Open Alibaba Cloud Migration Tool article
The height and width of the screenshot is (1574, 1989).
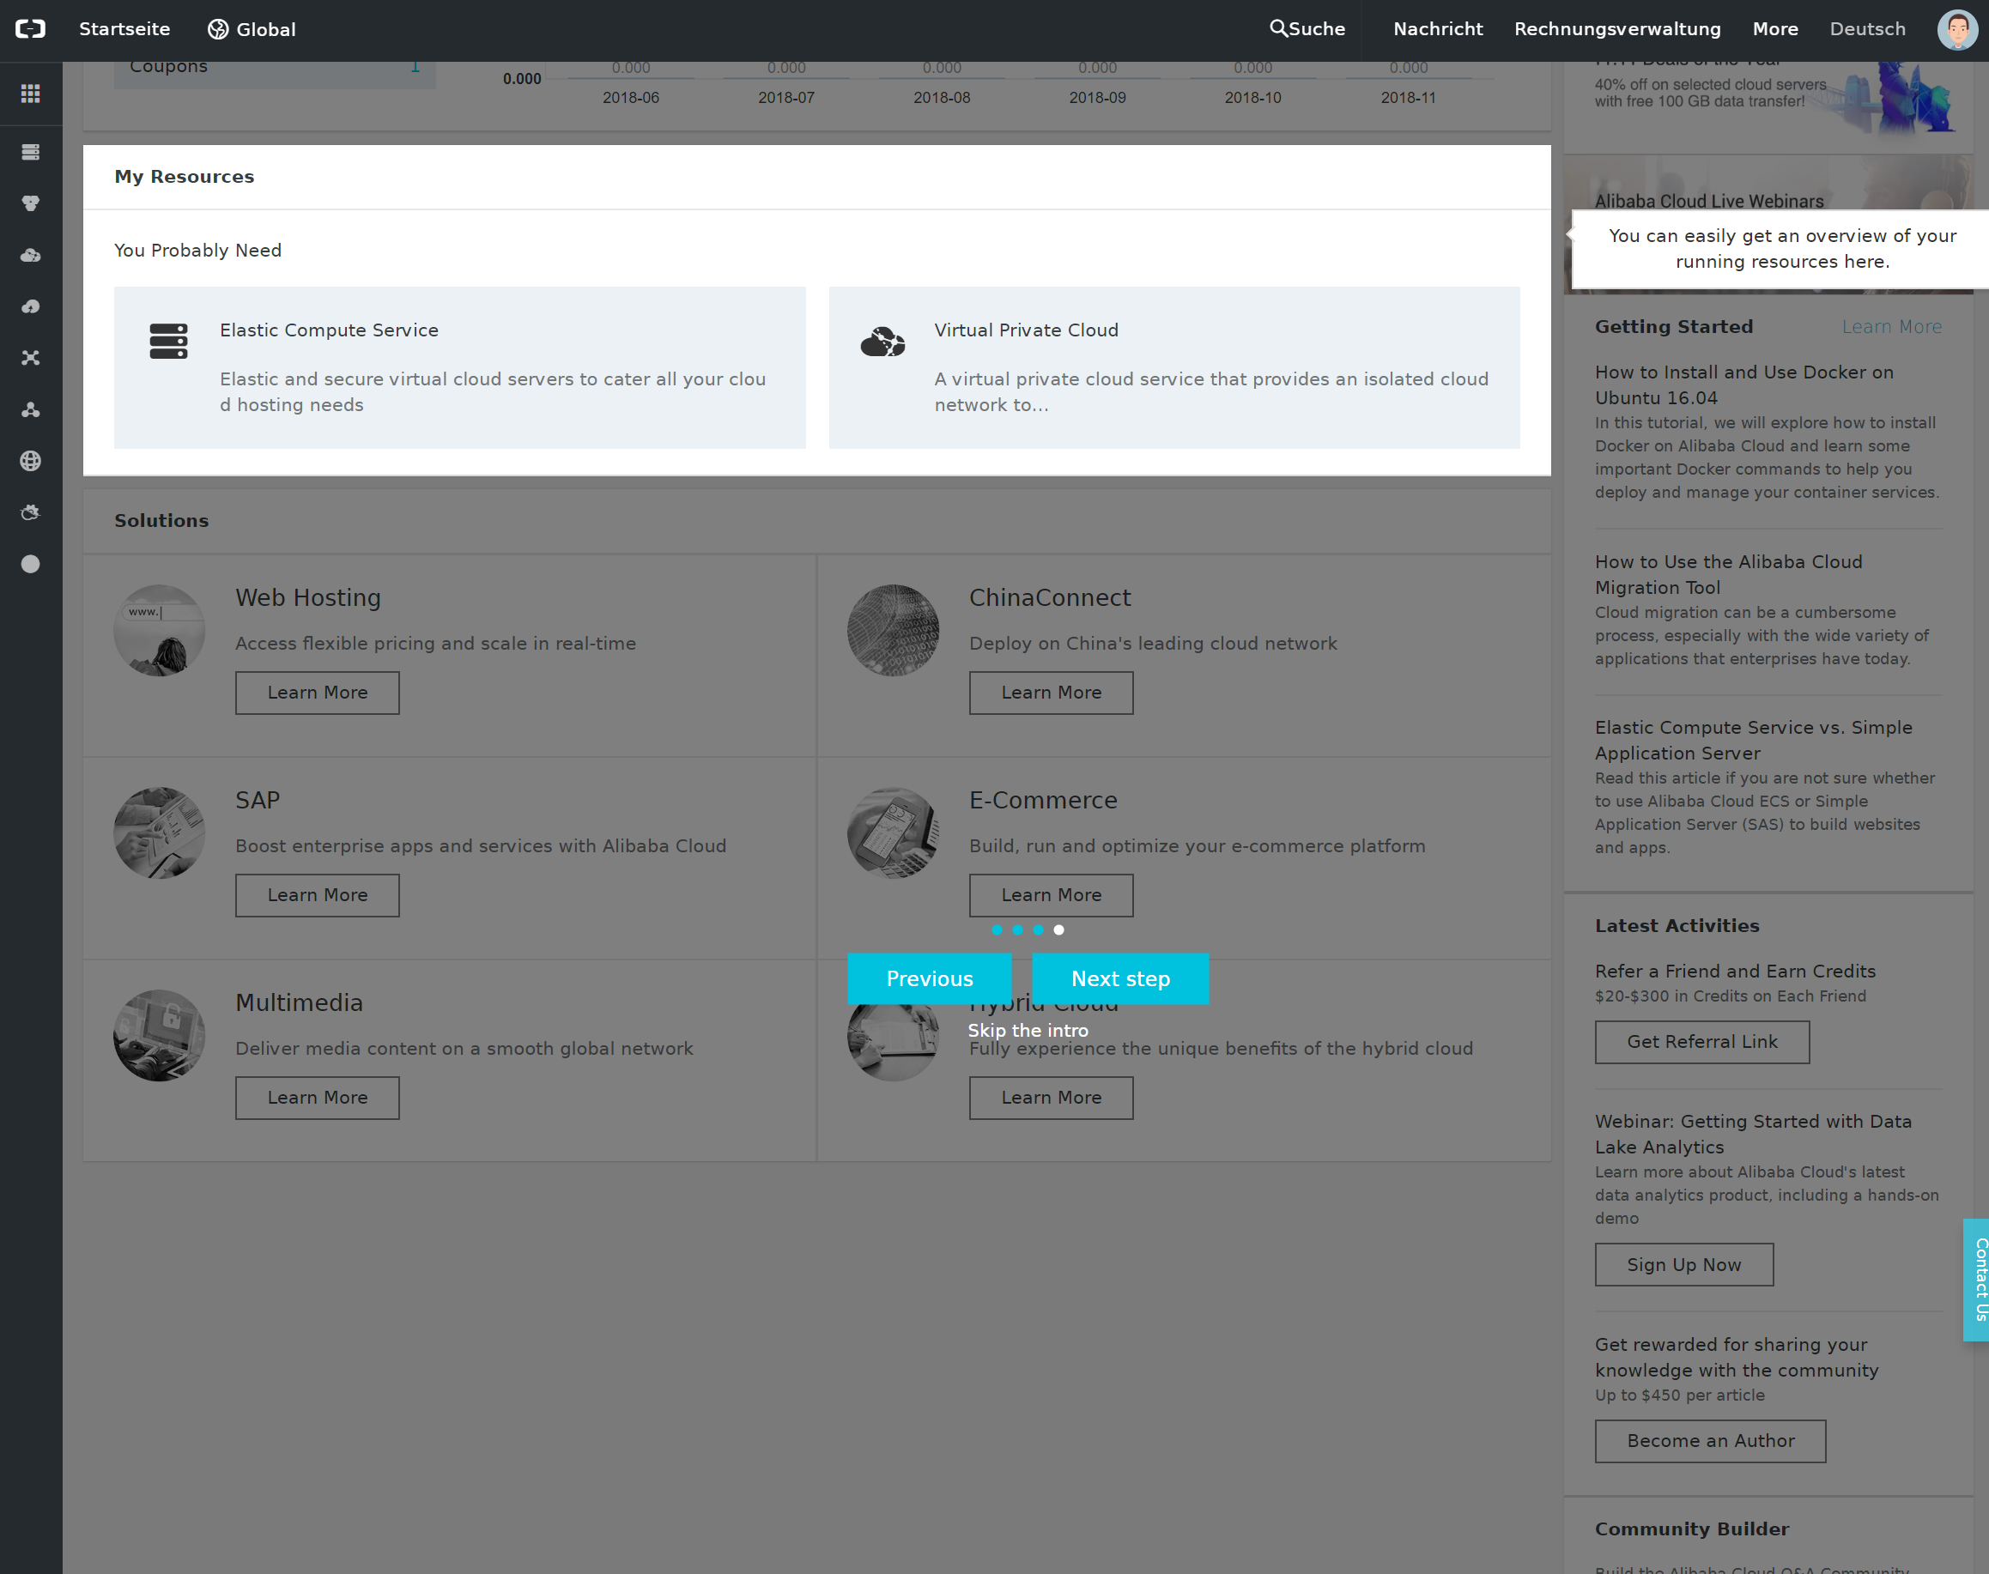coord(1728,574)
